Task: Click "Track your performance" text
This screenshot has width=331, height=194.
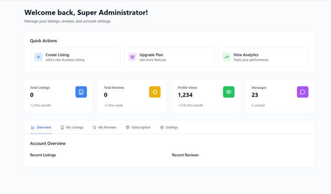Action: (x=251, y=60)
